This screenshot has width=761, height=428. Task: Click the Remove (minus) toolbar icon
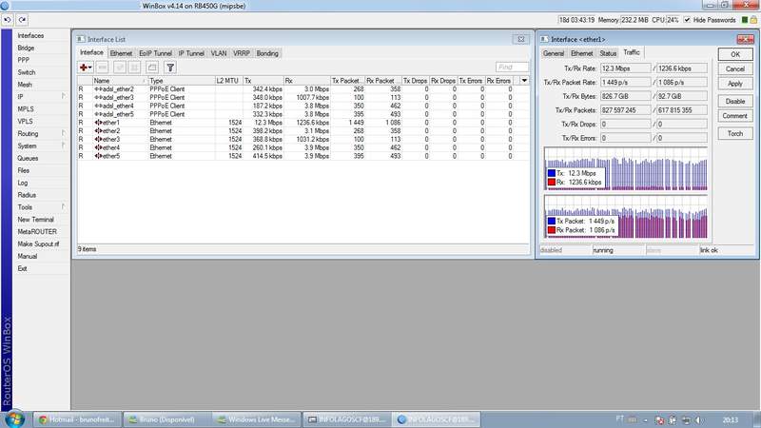[x=103, y=68]
